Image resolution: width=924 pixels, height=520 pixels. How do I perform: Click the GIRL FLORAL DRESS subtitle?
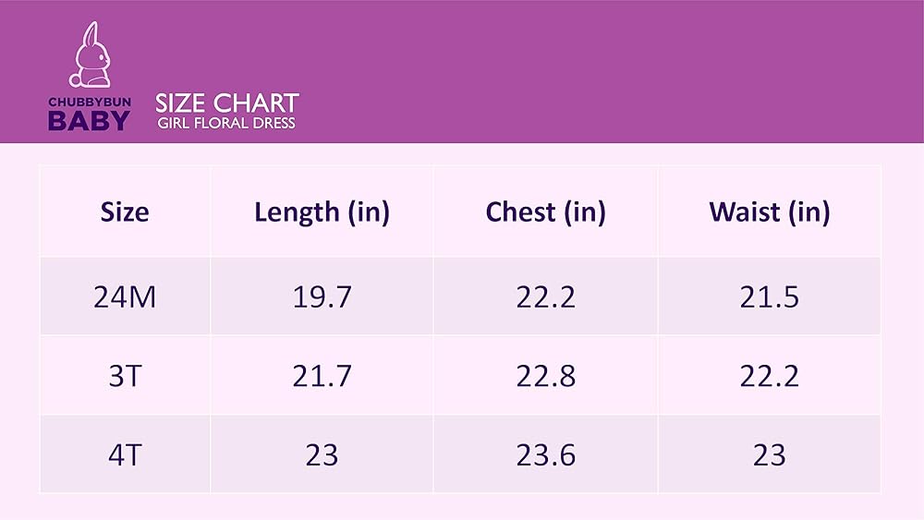[226, 123]
